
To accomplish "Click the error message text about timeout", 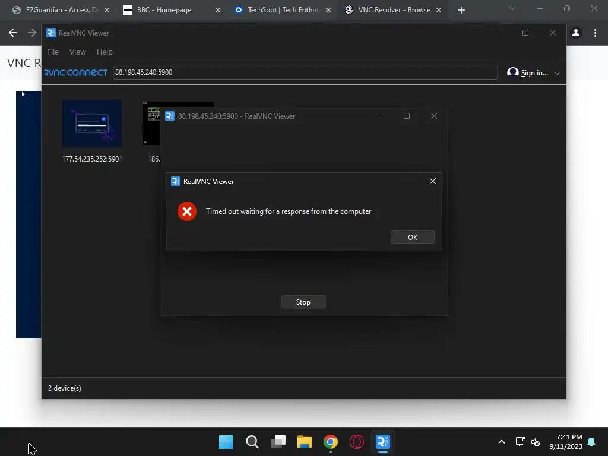I will 289,211.
